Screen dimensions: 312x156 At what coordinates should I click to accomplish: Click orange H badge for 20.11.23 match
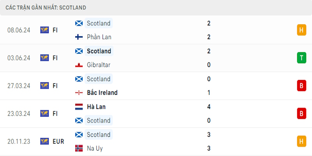[x=301, y=141]
